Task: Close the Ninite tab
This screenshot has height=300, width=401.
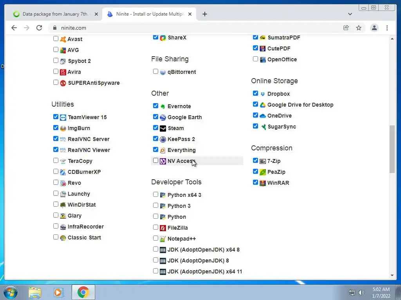Action: tap(190, 14)
